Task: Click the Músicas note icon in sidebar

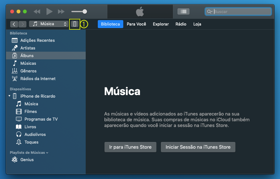Action: [x=15, y=63]
